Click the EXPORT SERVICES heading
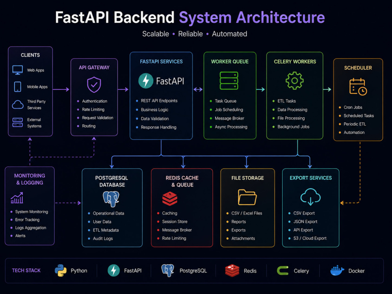Screen dimensions: 392x294 311,178
